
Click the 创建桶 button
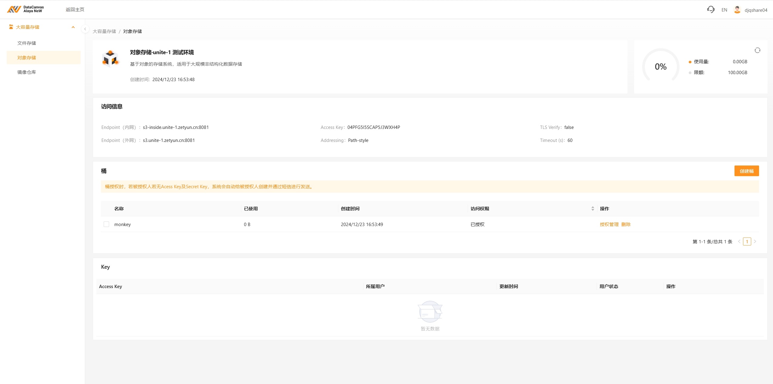746,171
